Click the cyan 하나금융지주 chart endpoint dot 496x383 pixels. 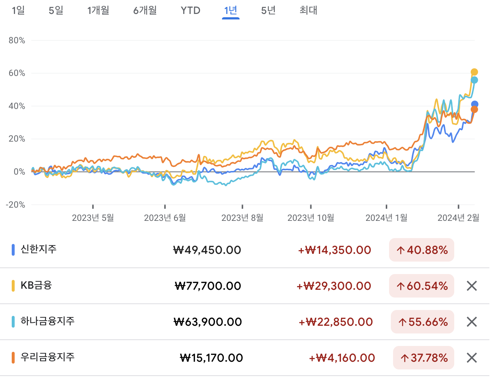pyautogui.click(x=474, y=80)
